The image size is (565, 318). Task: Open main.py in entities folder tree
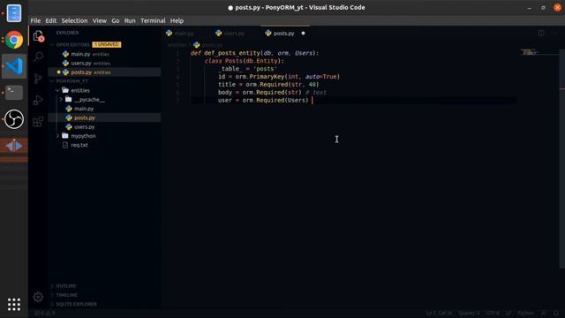click(x=104, y=109)
